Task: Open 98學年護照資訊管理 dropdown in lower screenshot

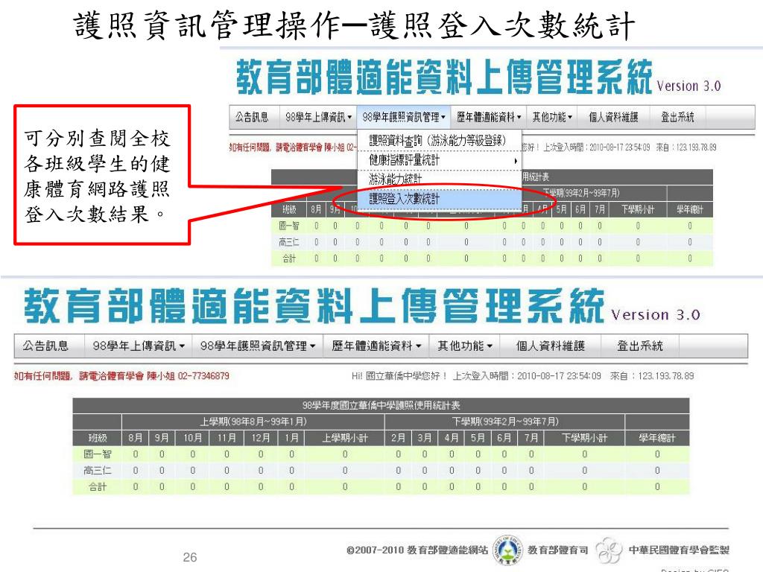Action: tap(258, 346)
